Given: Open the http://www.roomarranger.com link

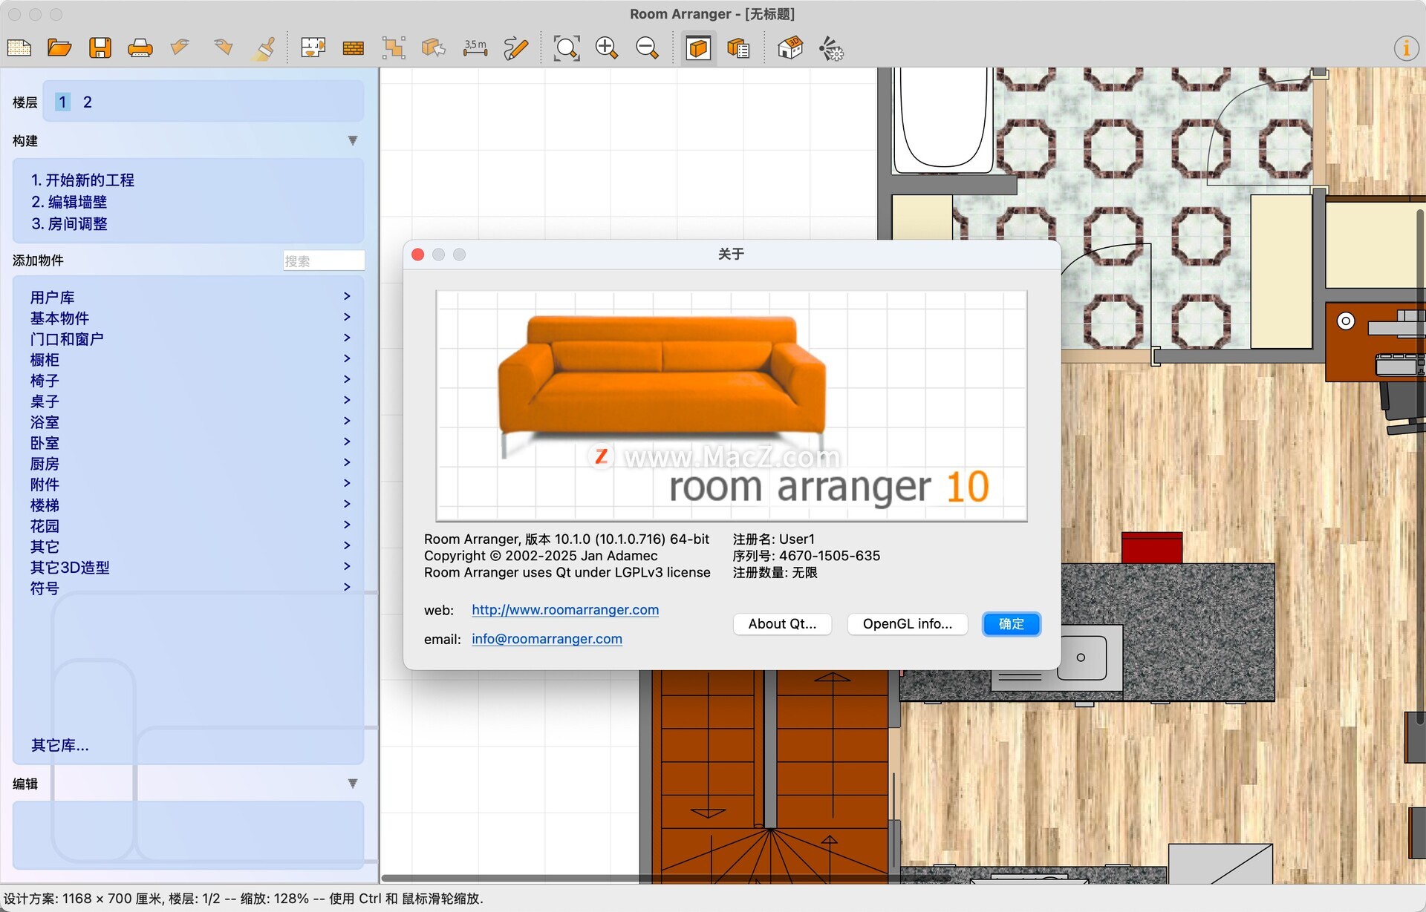Looking at the screenshot, I should click(x=565, y=610).
